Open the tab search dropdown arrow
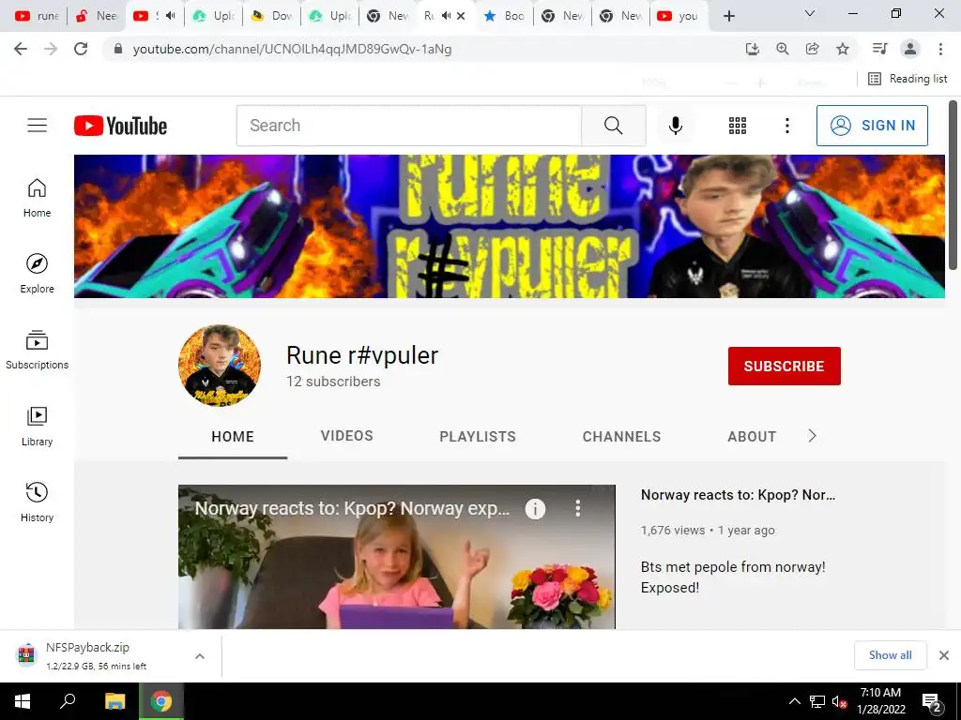Screen dimensions: 961x720 pyautogui.click(x=810, y=13)
